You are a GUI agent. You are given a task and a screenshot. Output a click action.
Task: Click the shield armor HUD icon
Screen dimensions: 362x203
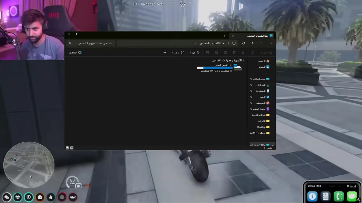point(29,197)
